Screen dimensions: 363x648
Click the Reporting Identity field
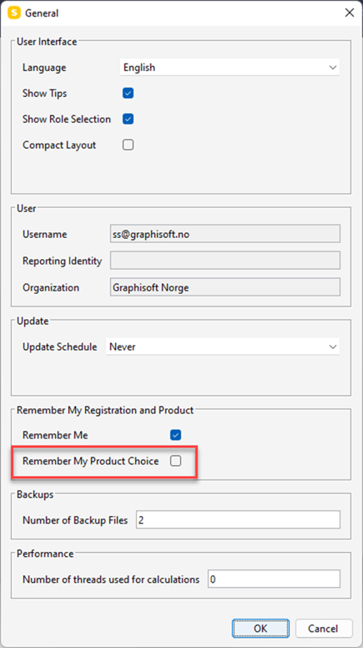pyautogui.click(x=225, y=261)
